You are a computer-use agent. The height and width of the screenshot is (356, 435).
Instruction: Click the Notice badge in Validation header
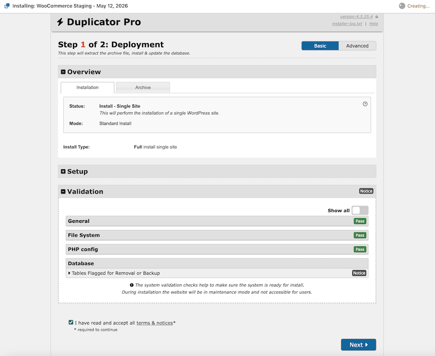pos(366,191)
